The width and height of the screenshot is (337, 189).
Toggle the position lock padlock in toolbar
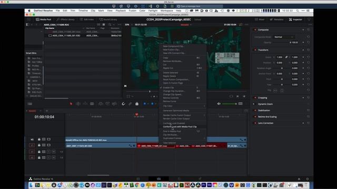137,104
